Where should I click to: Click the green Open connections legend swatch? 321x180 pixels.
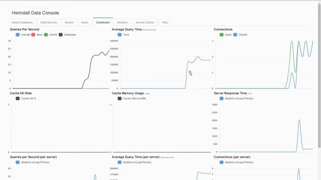pyautogui.click(x=222, y=34)
